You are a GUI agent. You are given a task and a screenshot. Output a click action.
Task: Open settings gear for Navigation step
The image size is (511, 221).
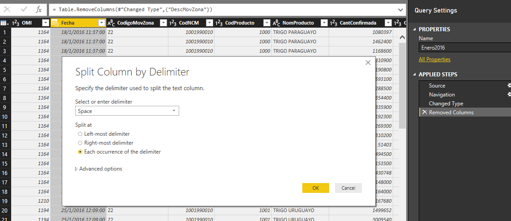(509, 95)
